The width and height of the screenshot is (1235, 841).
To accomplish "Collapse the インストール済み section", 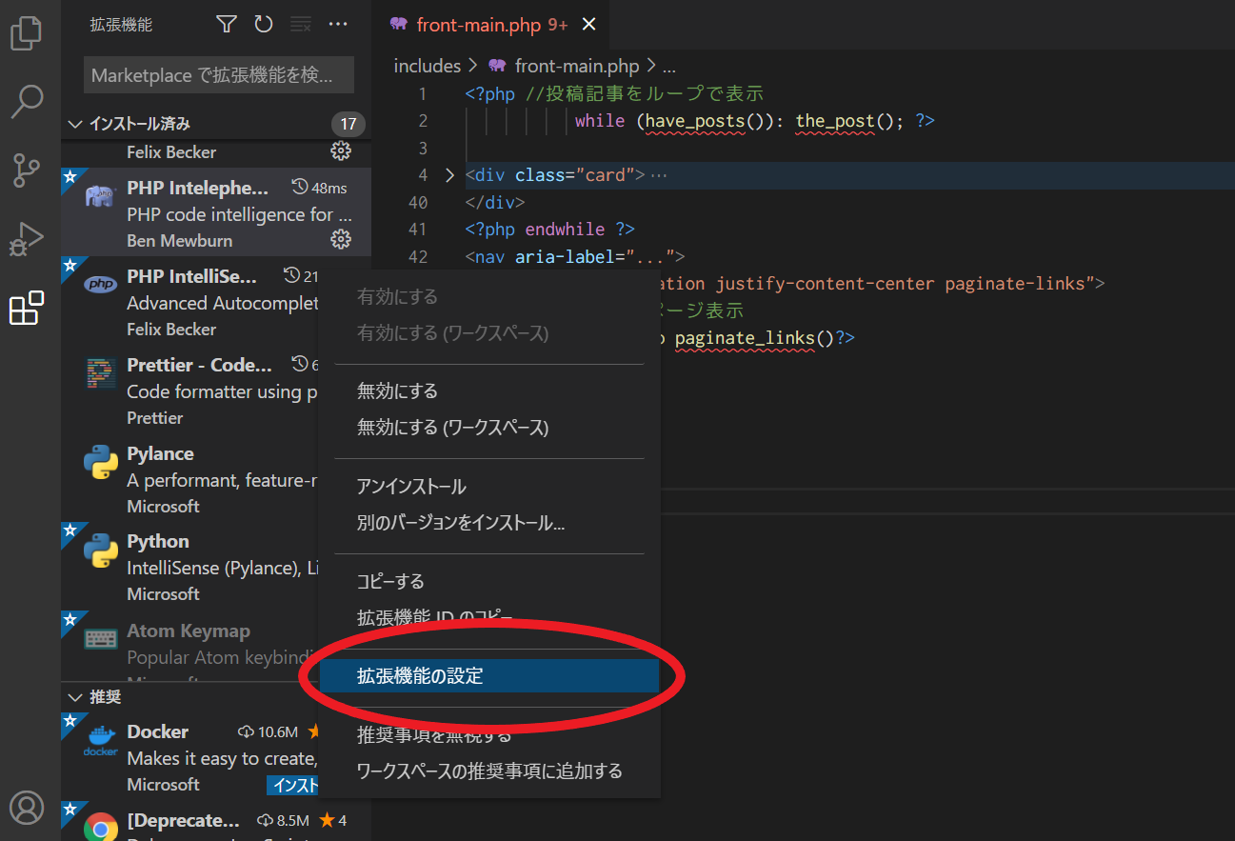I will (75, 124).
